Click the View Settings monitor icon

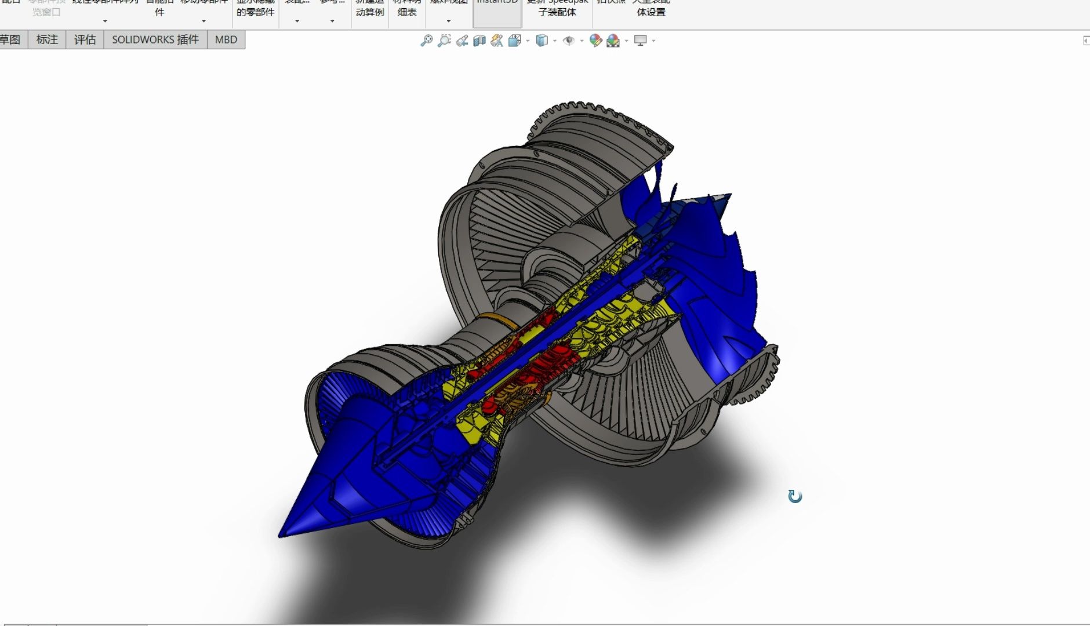(x=640, y=41)
